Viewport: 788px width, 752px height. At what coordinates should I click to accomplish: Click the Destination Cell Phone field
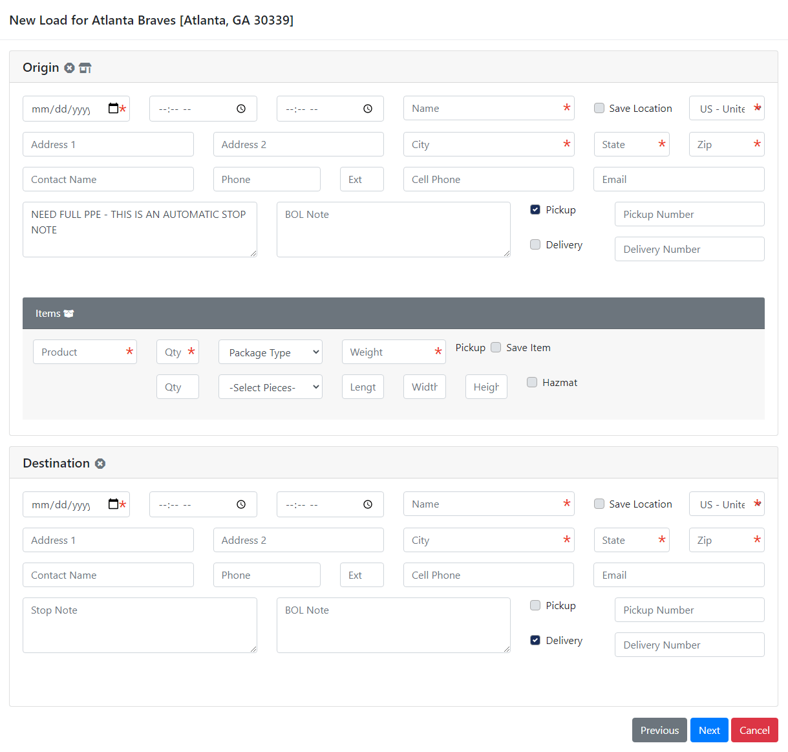(x=489, y=575)
